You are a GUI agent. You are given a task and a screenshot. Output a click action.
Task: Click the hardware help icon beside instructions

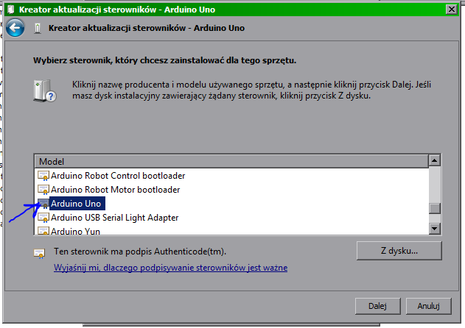coord(44,91)
